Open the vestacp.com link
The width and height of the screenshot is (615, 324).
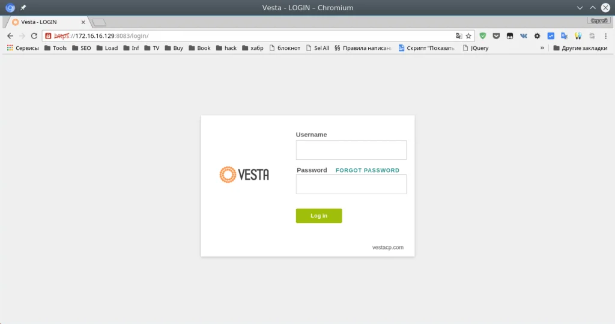(x=388, y=247)
